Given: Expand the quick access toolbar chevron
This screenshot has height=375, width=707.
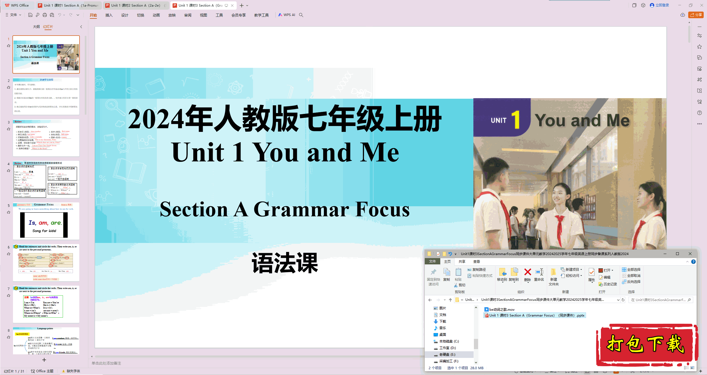Looking at the screenshot, I should [x=78, y=15].
